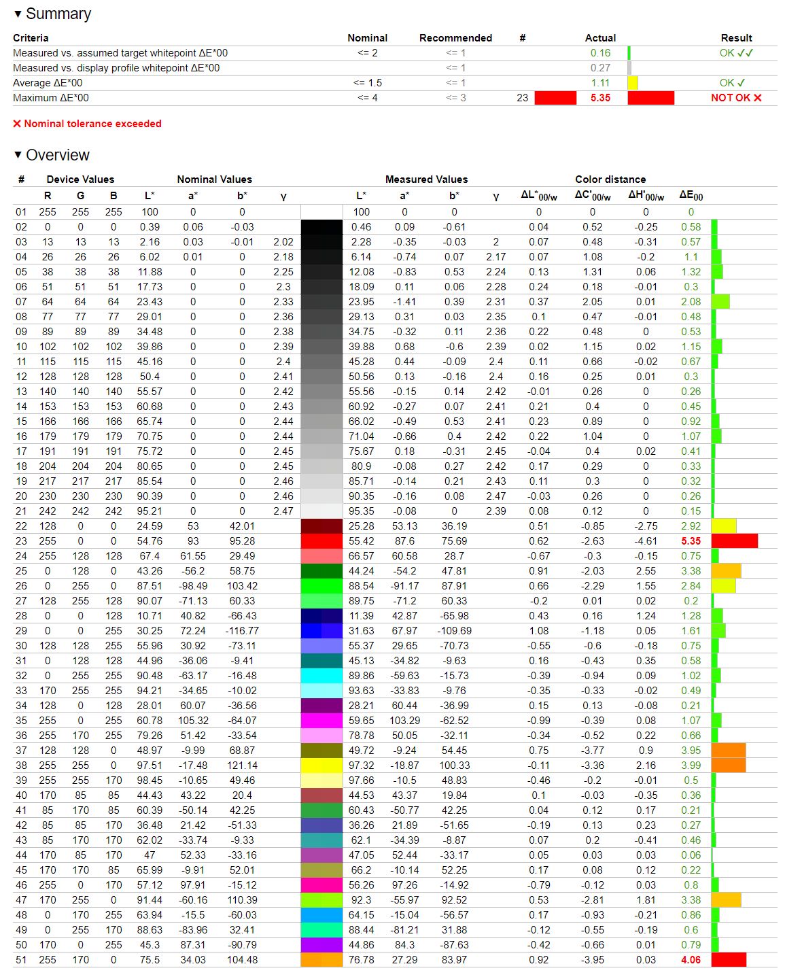Click the 'Color distance' header

[610, 179]
